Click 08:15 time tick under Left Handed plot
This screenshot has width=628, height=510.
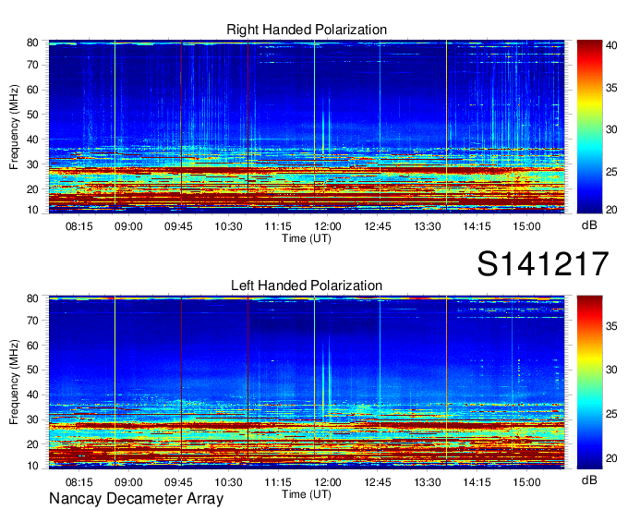pos(78,482)
